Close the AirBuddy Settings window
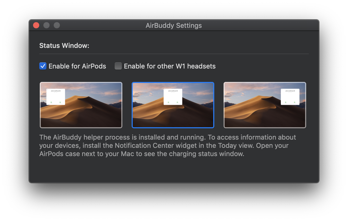 point(36,25)
